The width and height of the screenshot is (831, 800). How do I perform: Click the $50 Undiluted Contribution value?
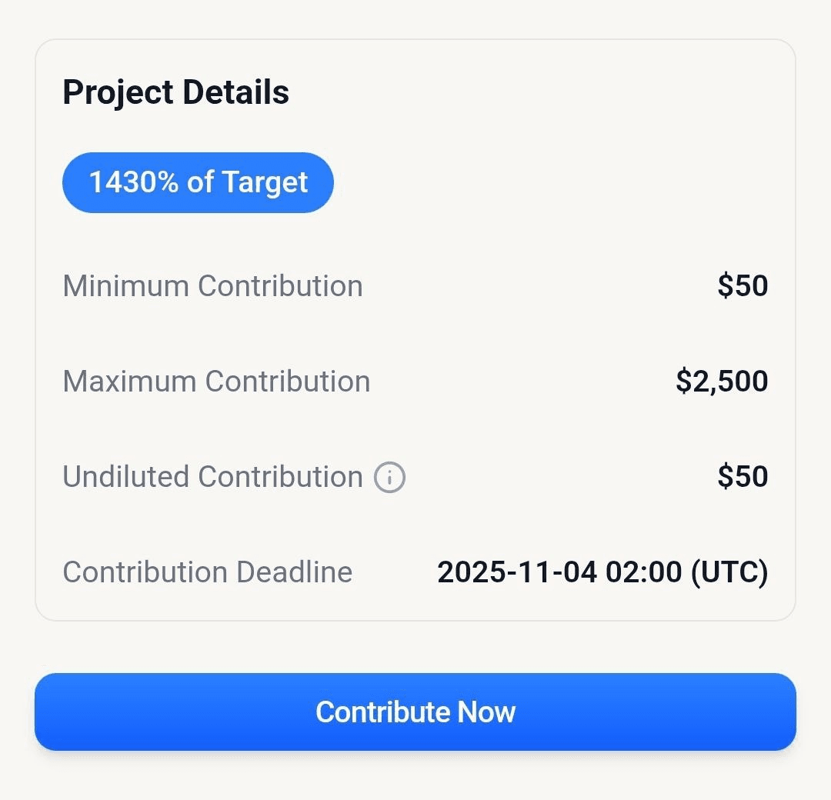click(743, 477)
